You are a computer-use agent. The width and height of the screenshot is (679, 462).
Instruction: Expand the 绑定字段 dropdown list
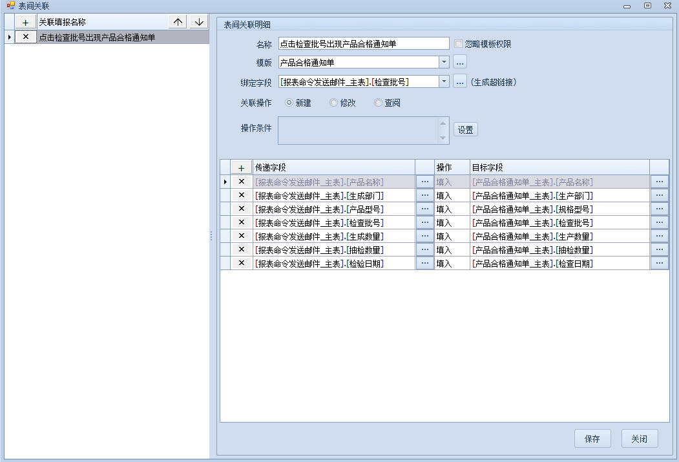click(444, 81)
